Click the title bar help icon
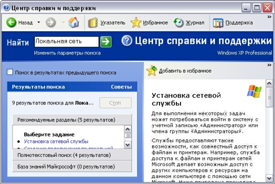 (x=6, y=7)
